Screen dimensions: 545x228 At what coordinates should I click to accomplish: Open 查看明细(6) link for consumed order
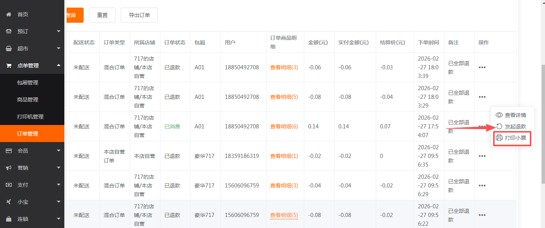pos(284,126)
